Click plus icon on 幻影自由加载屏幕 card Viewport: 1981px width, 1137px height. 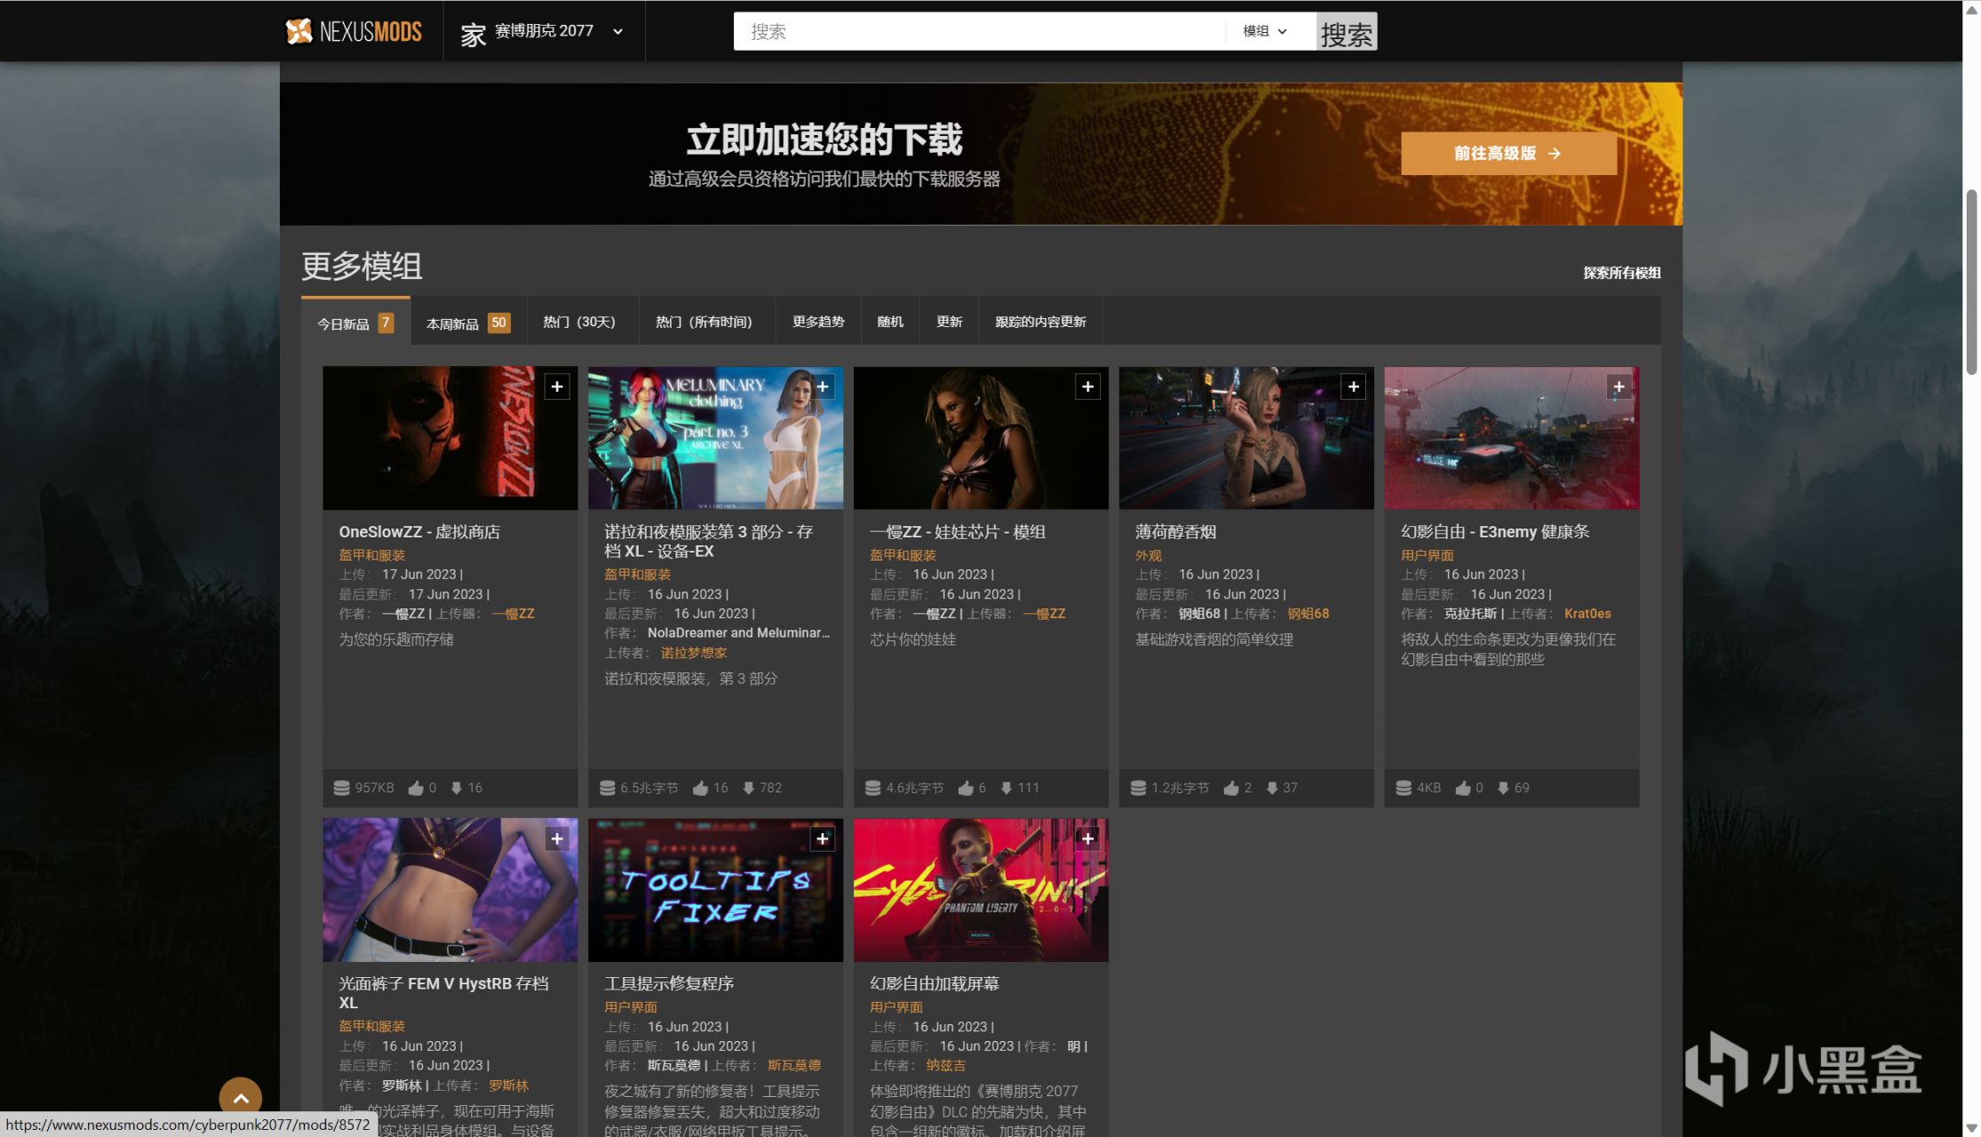coord(1087,839)
